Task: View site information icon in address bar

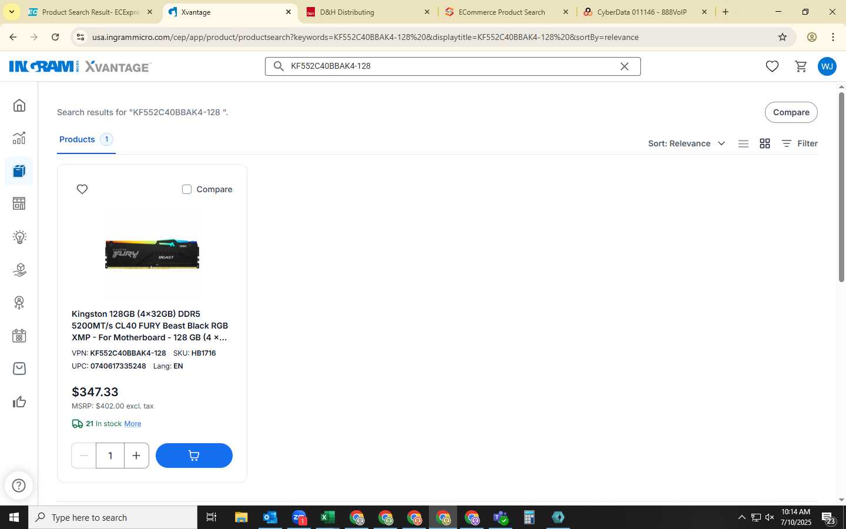Action: click(80, 37)
